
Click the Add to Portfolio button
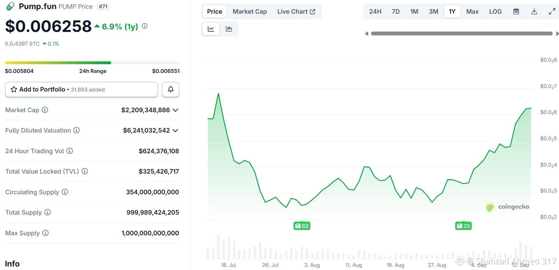coord(81,89)
